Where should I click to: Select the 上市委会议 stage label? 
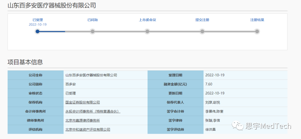pos(147,20)
